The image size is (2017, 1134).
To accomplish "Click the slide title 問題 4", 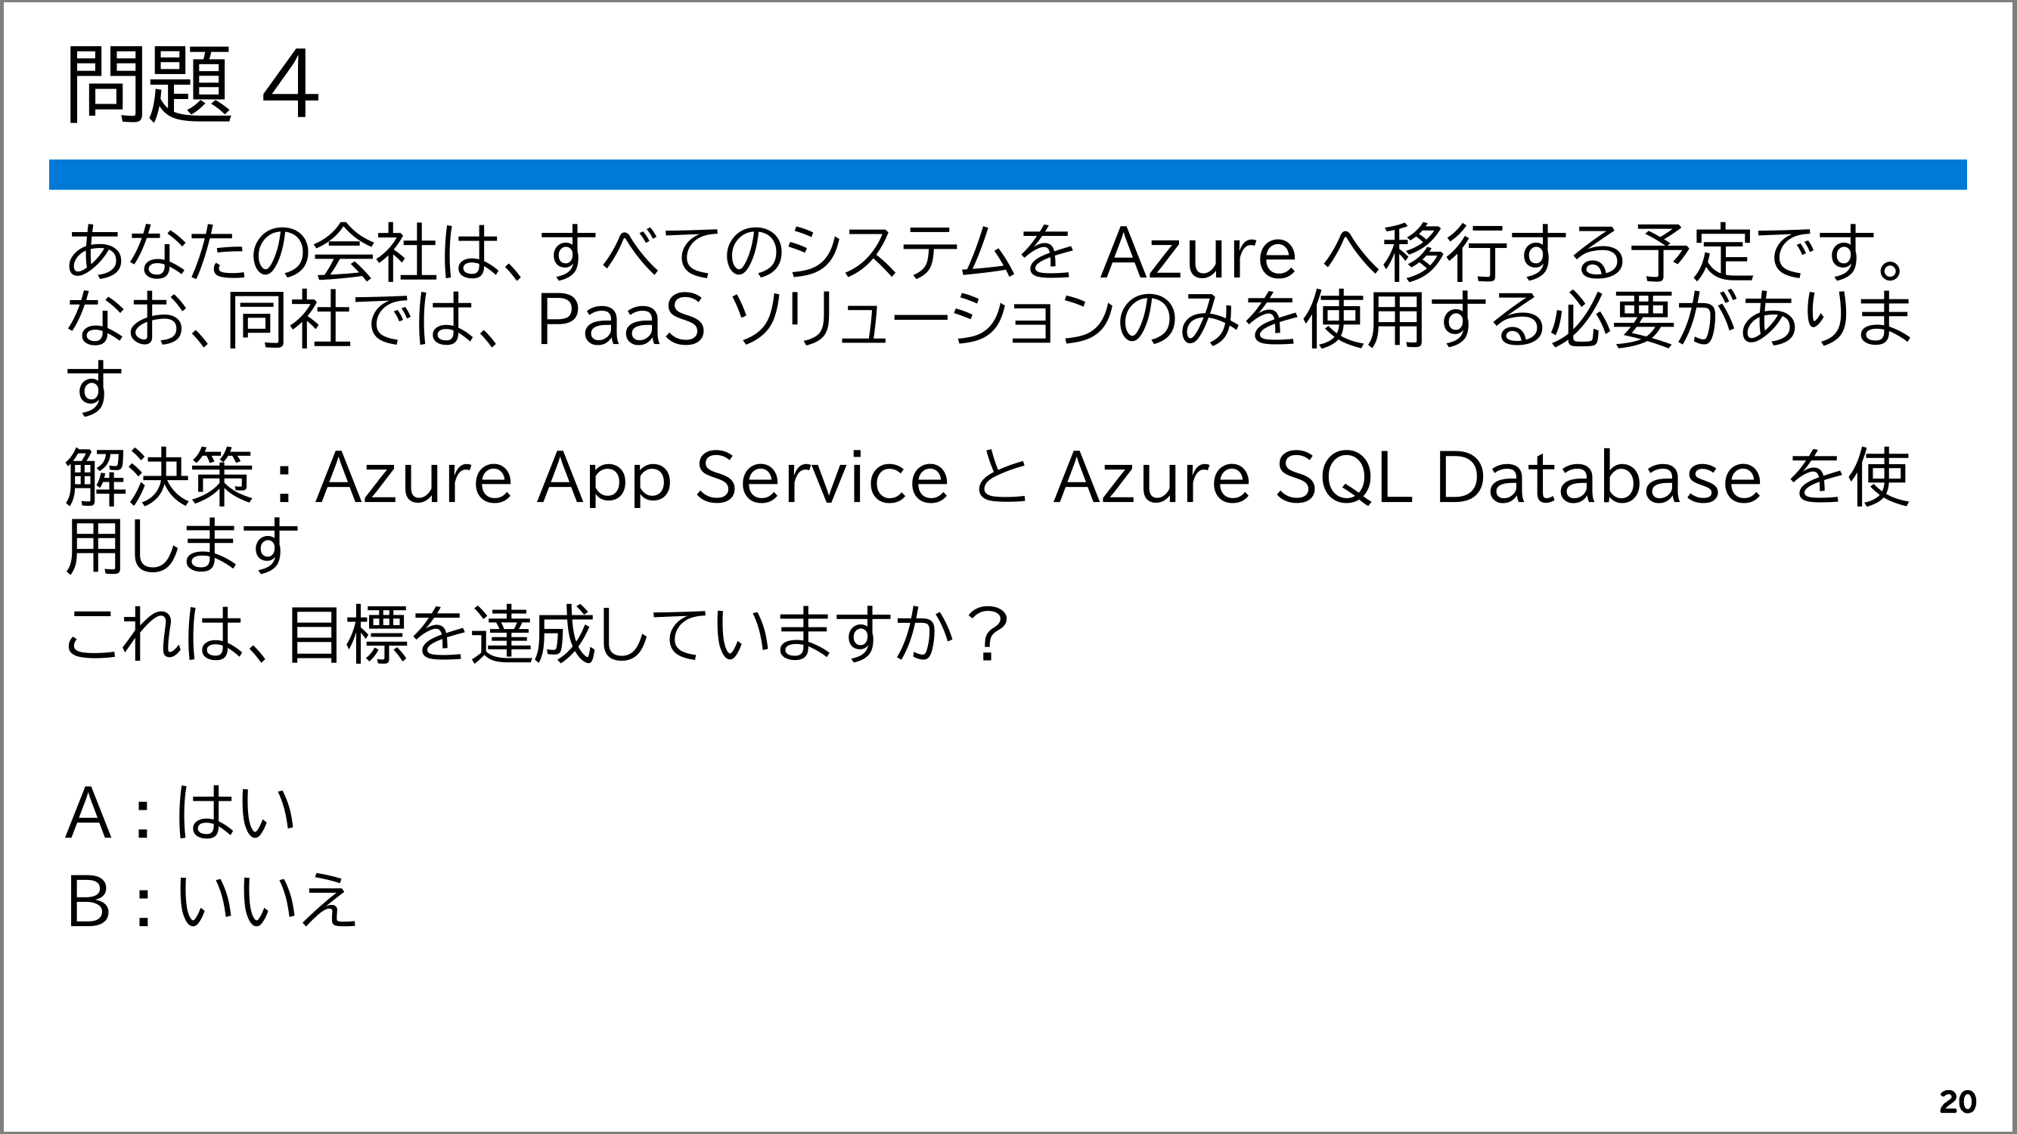I will point(193,84).
